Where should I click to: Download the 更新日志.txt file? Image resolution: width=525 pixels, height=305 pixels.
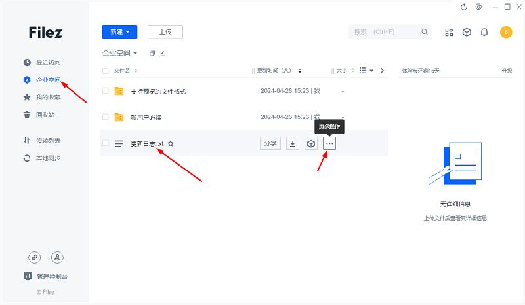coord(293,143)
